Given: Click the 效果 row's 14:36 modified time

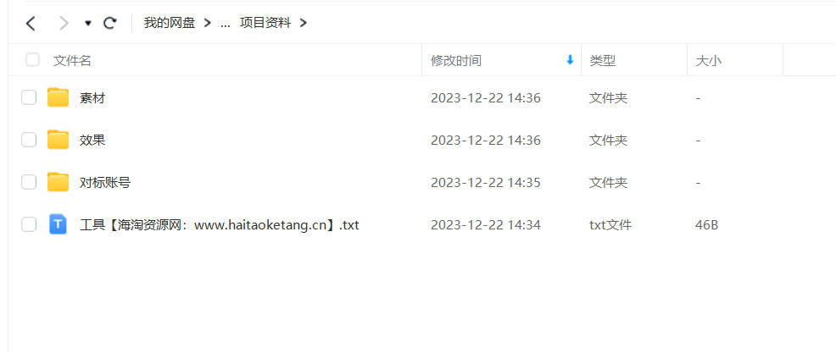Looking at the screenshot, I should [486, 141].
